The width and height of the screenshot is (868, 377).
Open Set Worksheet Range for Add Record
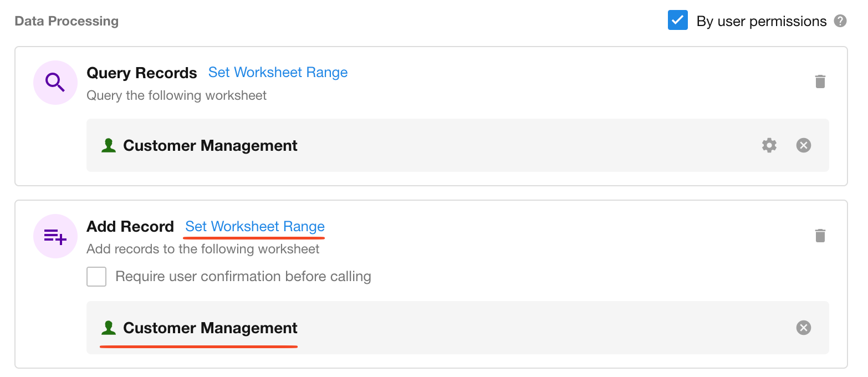coord(255,227)
